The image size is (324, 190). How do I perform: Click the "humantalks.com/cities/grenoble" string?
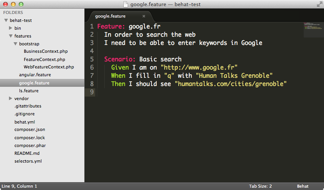[231, 84]
